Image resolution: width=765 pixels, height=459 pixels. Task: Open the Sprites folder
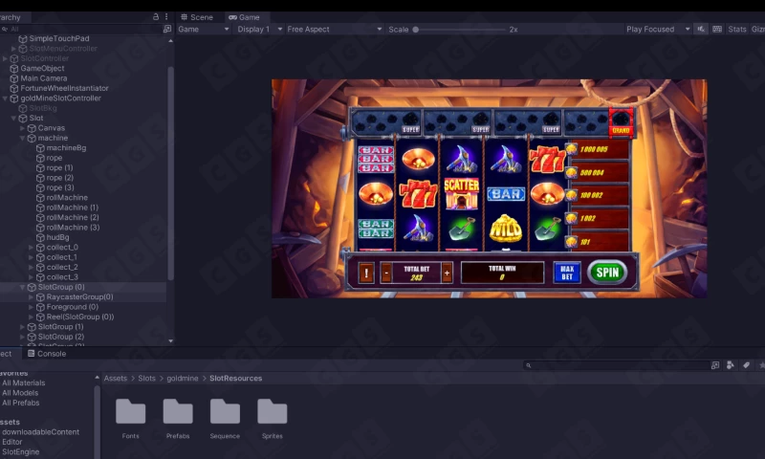[273, 412]
